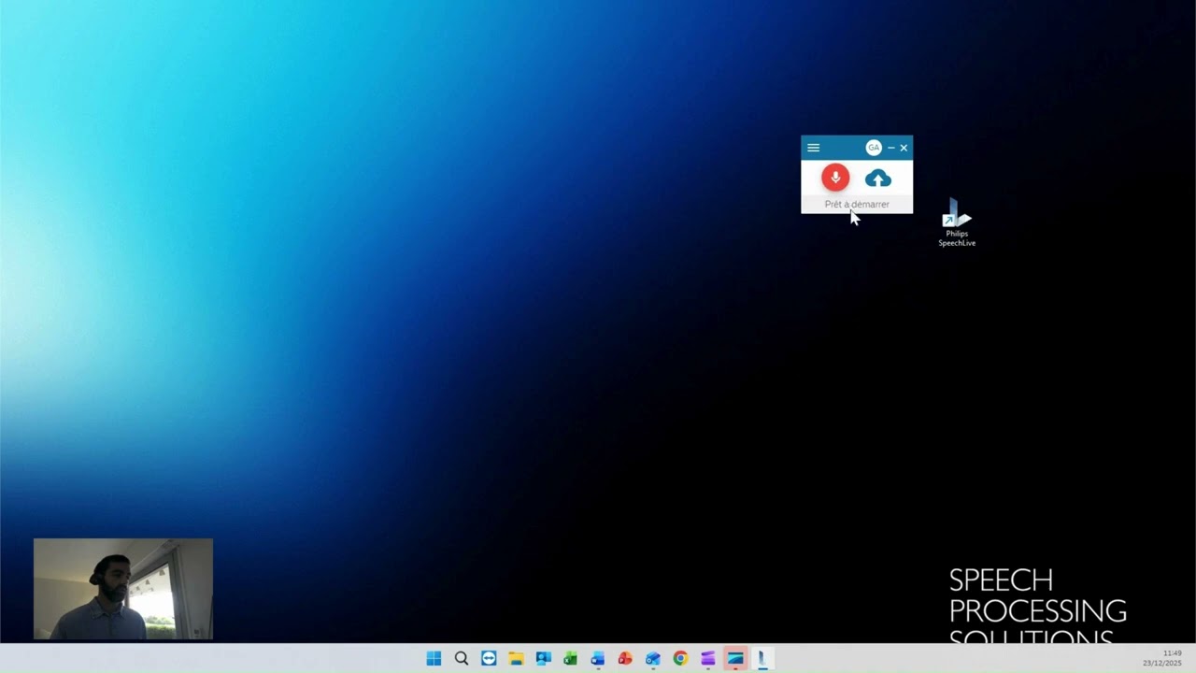Image resolution: width=1196 pixels, height=673 pixels.
Task: Close the SpeechLive recorder widget
Action: tap(904, 148)
